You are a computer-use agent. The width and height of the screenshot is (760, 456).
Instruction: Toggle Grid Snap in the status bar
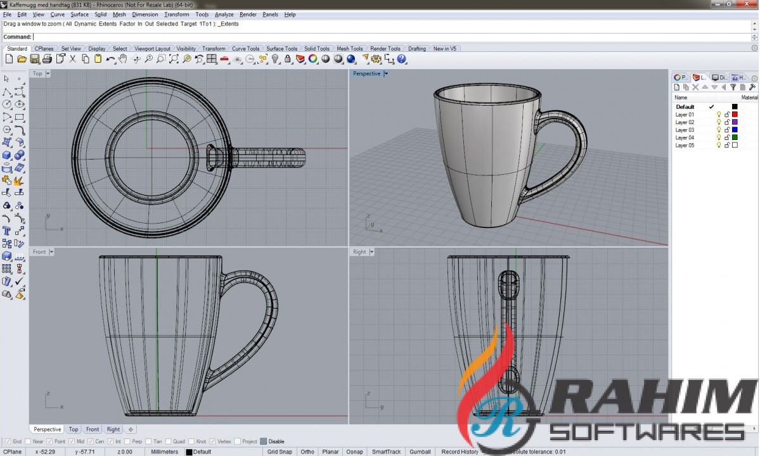[280, 452]
